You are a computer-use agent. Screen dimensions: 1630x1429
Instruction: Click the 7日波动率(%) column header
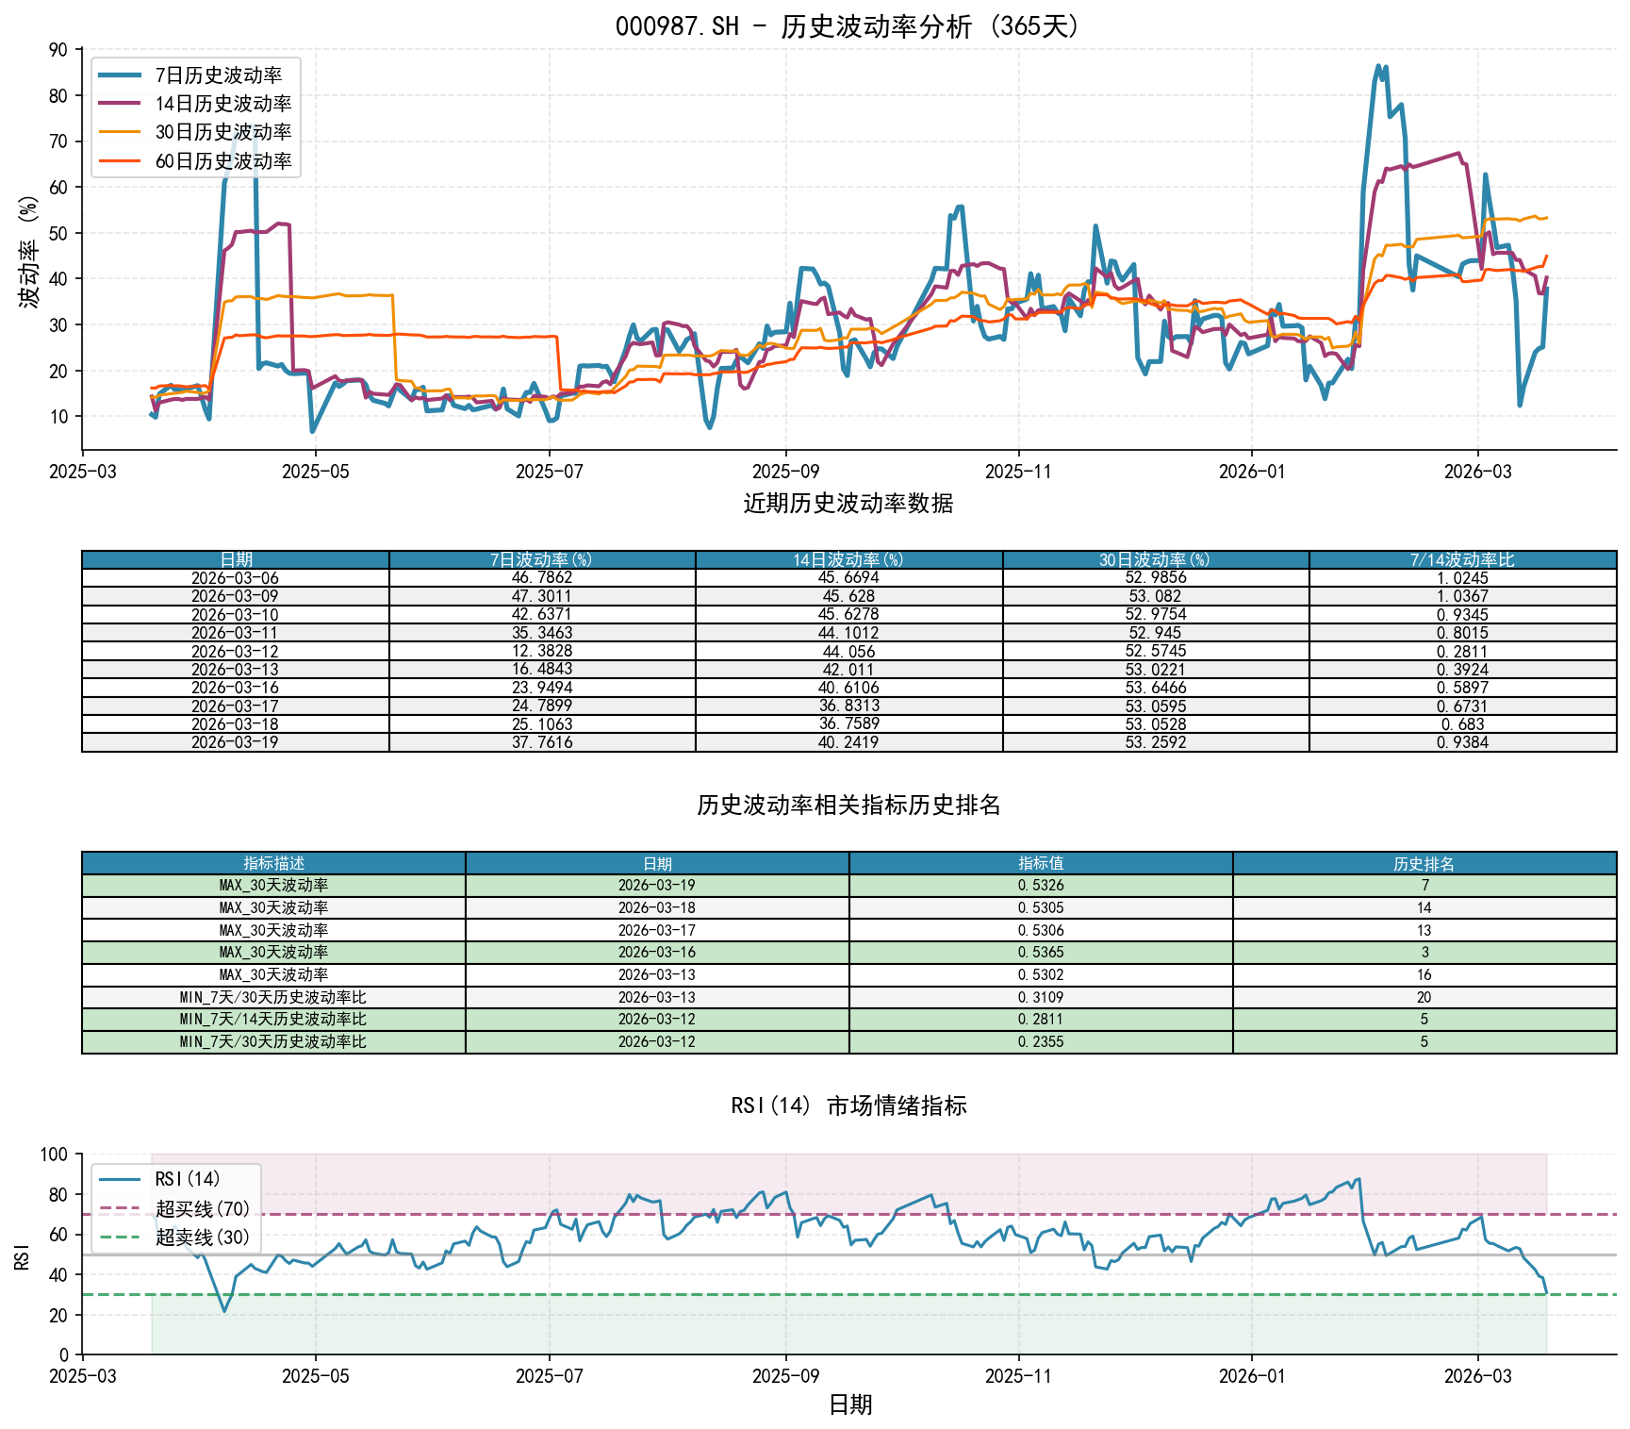click(x=541, y=559)
